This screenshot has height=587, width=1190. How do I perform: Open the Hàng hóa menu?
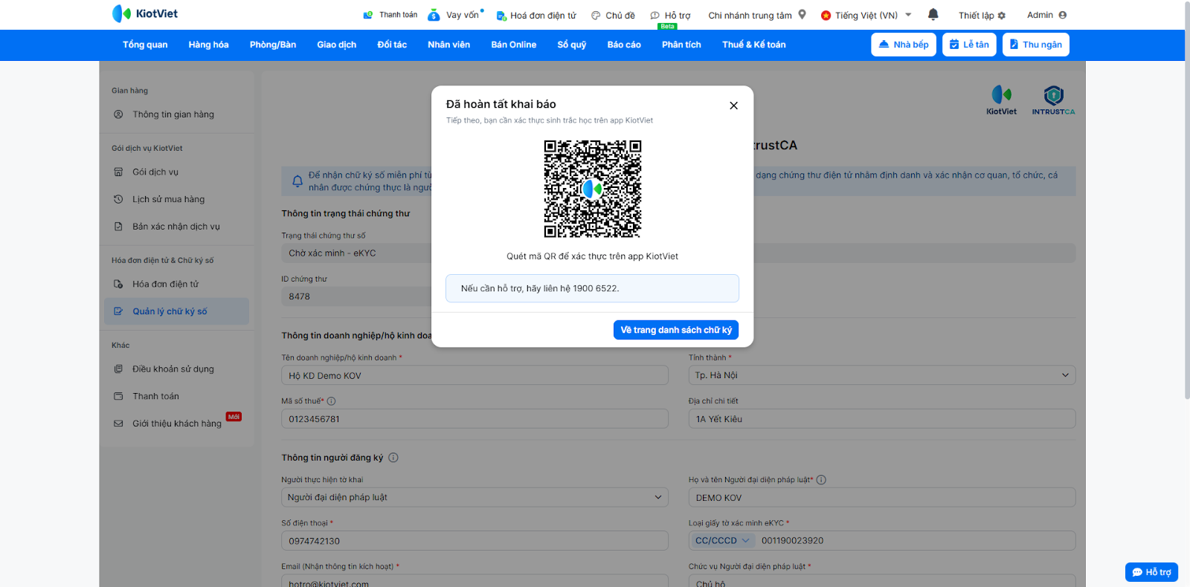(208, 45)
